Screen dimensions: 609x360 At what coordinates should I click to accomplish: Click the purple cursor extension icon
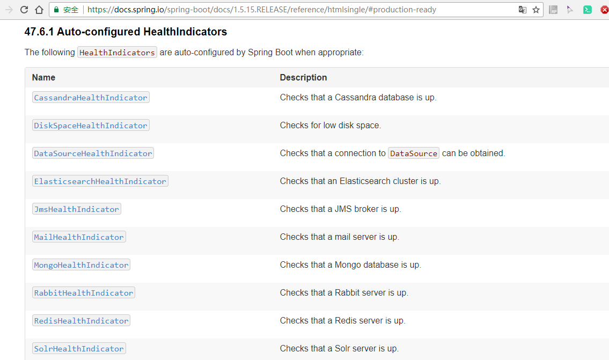click(x=570, y=9)
